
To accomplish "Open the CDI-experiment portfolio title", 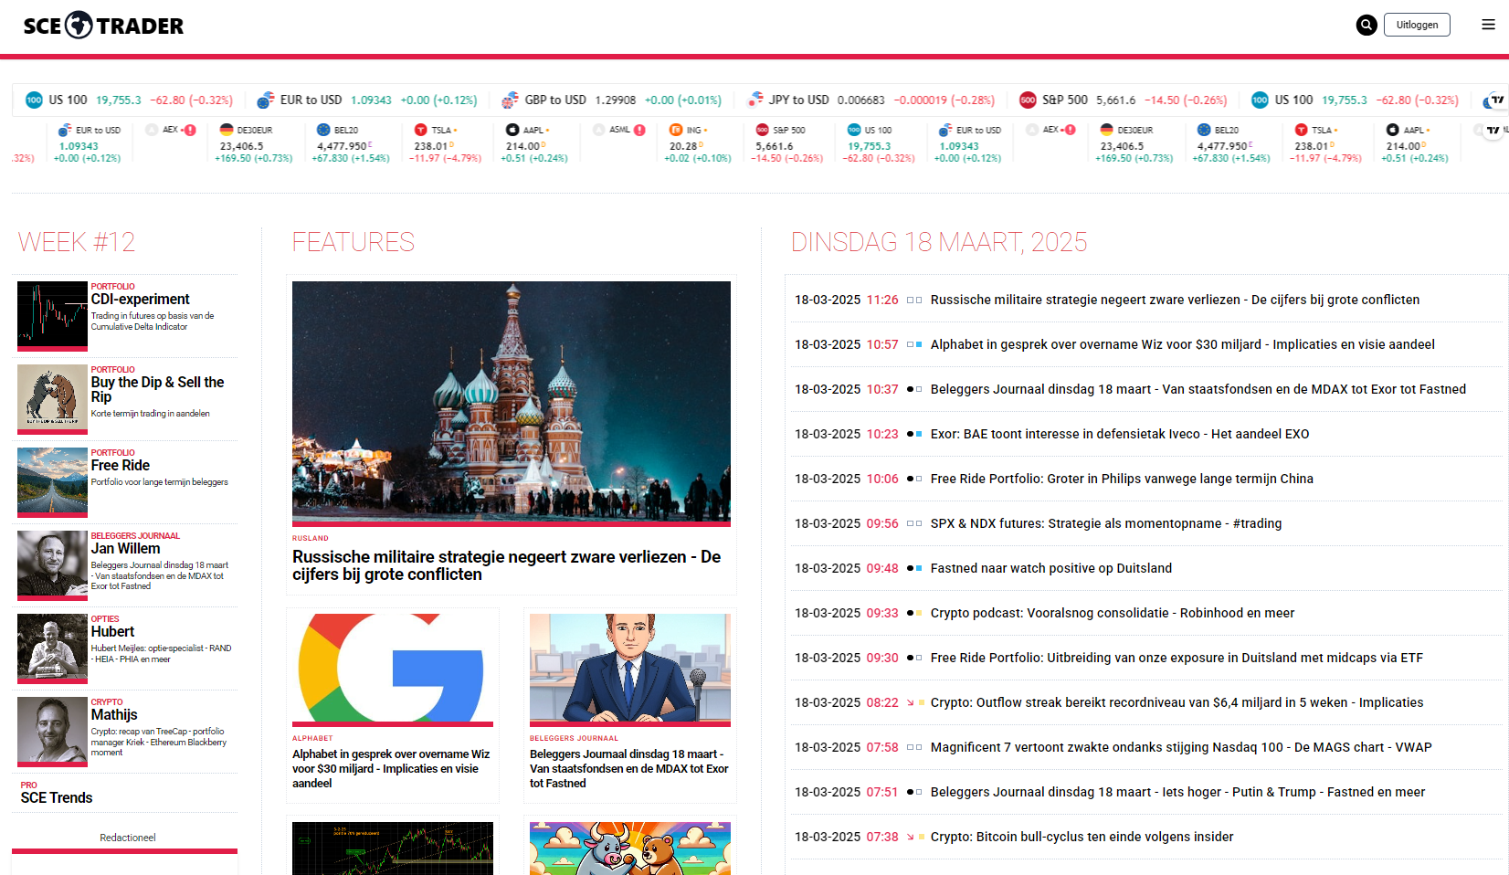I will pyautogui.click(x=140, y=300).
